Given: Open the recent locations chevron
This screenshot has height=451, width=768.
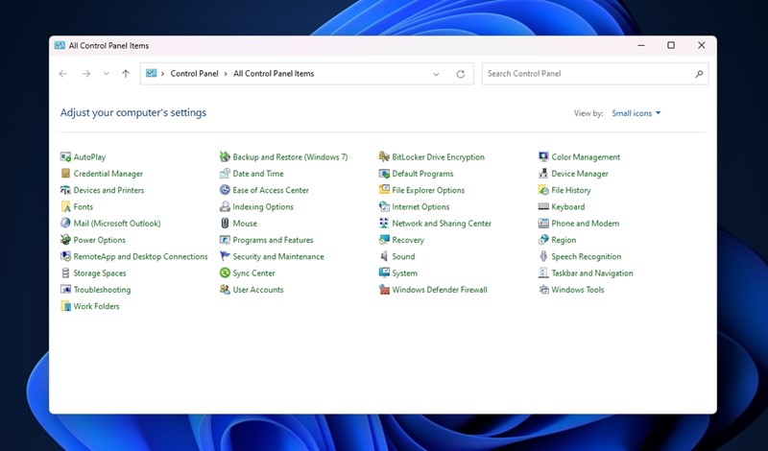Looking at the screenshot, I should click(x=106, y=74).
